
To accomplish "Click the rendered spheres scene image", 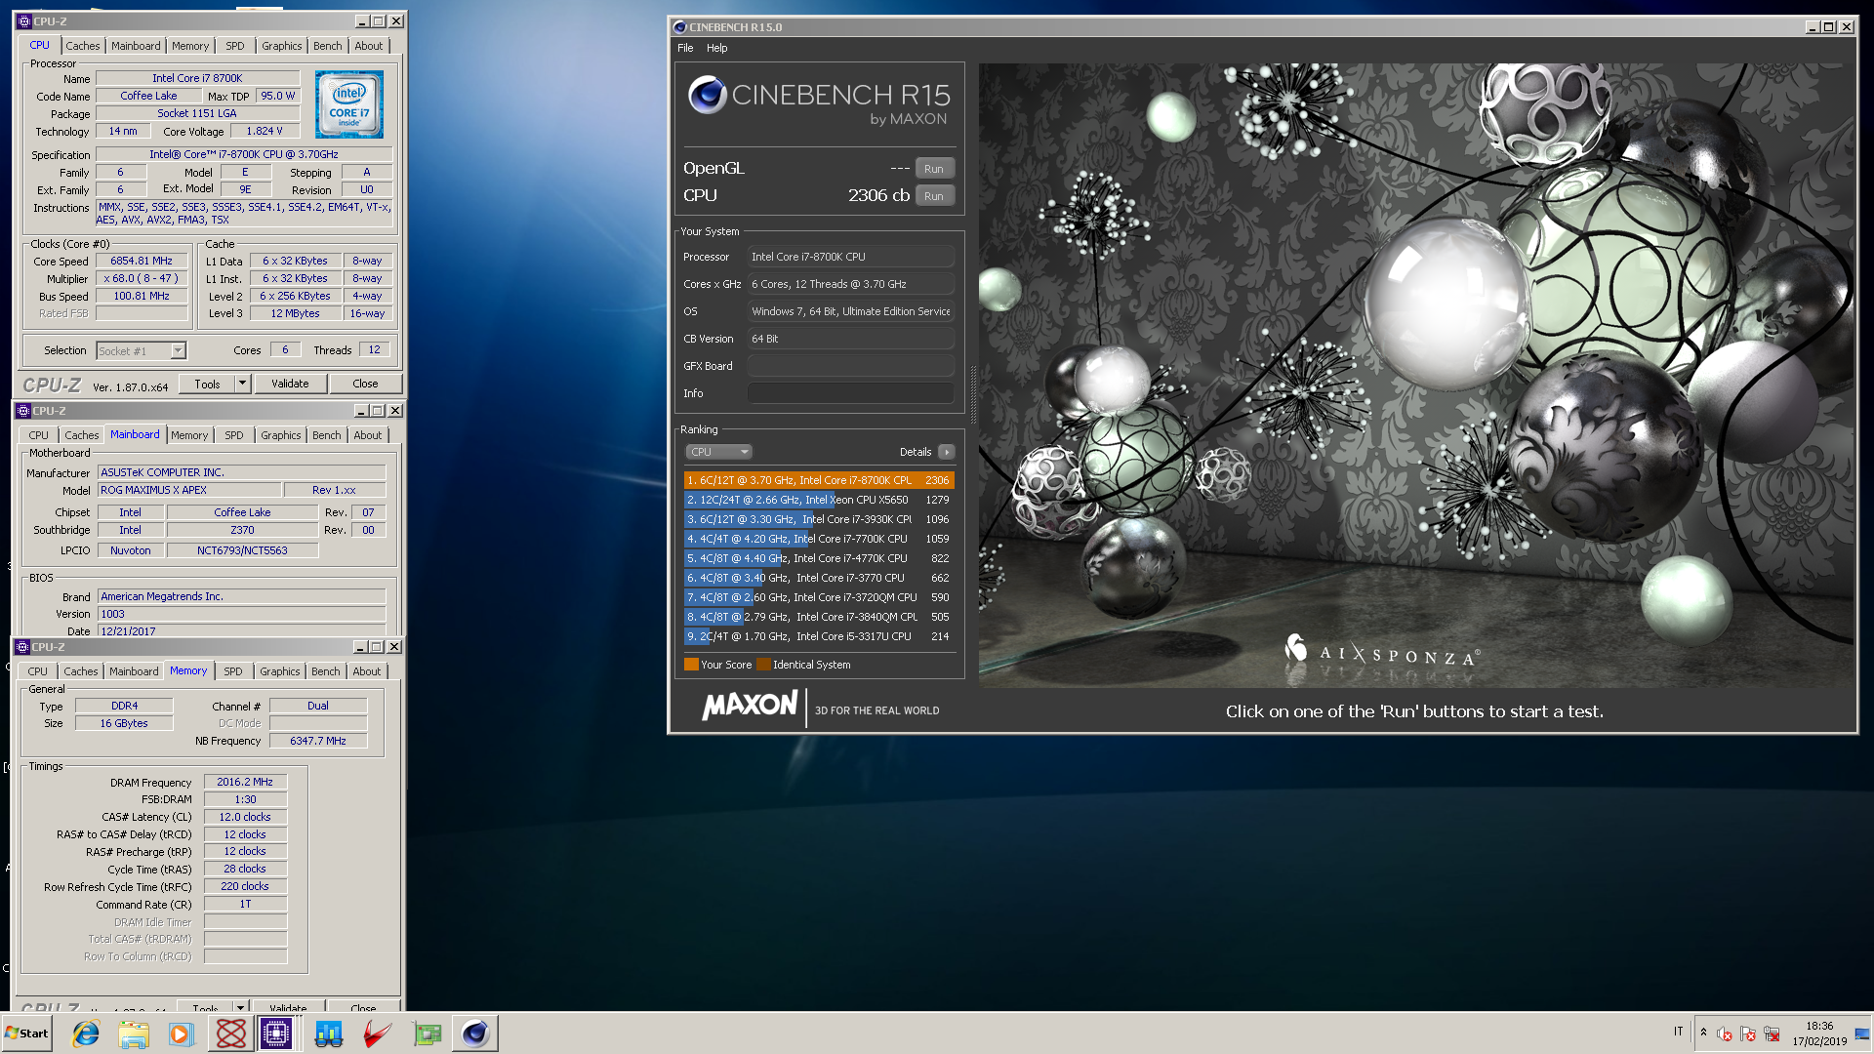I will point(1415,376).
